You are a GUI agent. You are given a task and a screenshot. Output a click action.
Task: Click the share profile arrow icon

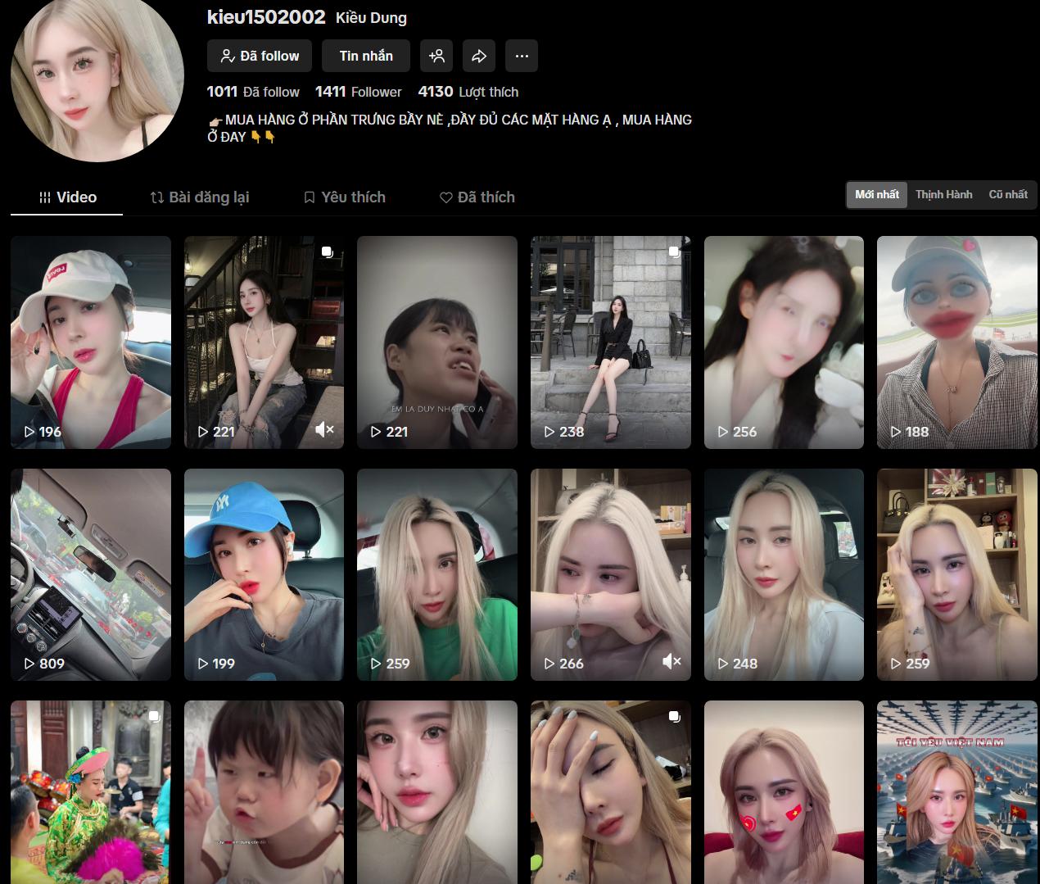[479, 56]
